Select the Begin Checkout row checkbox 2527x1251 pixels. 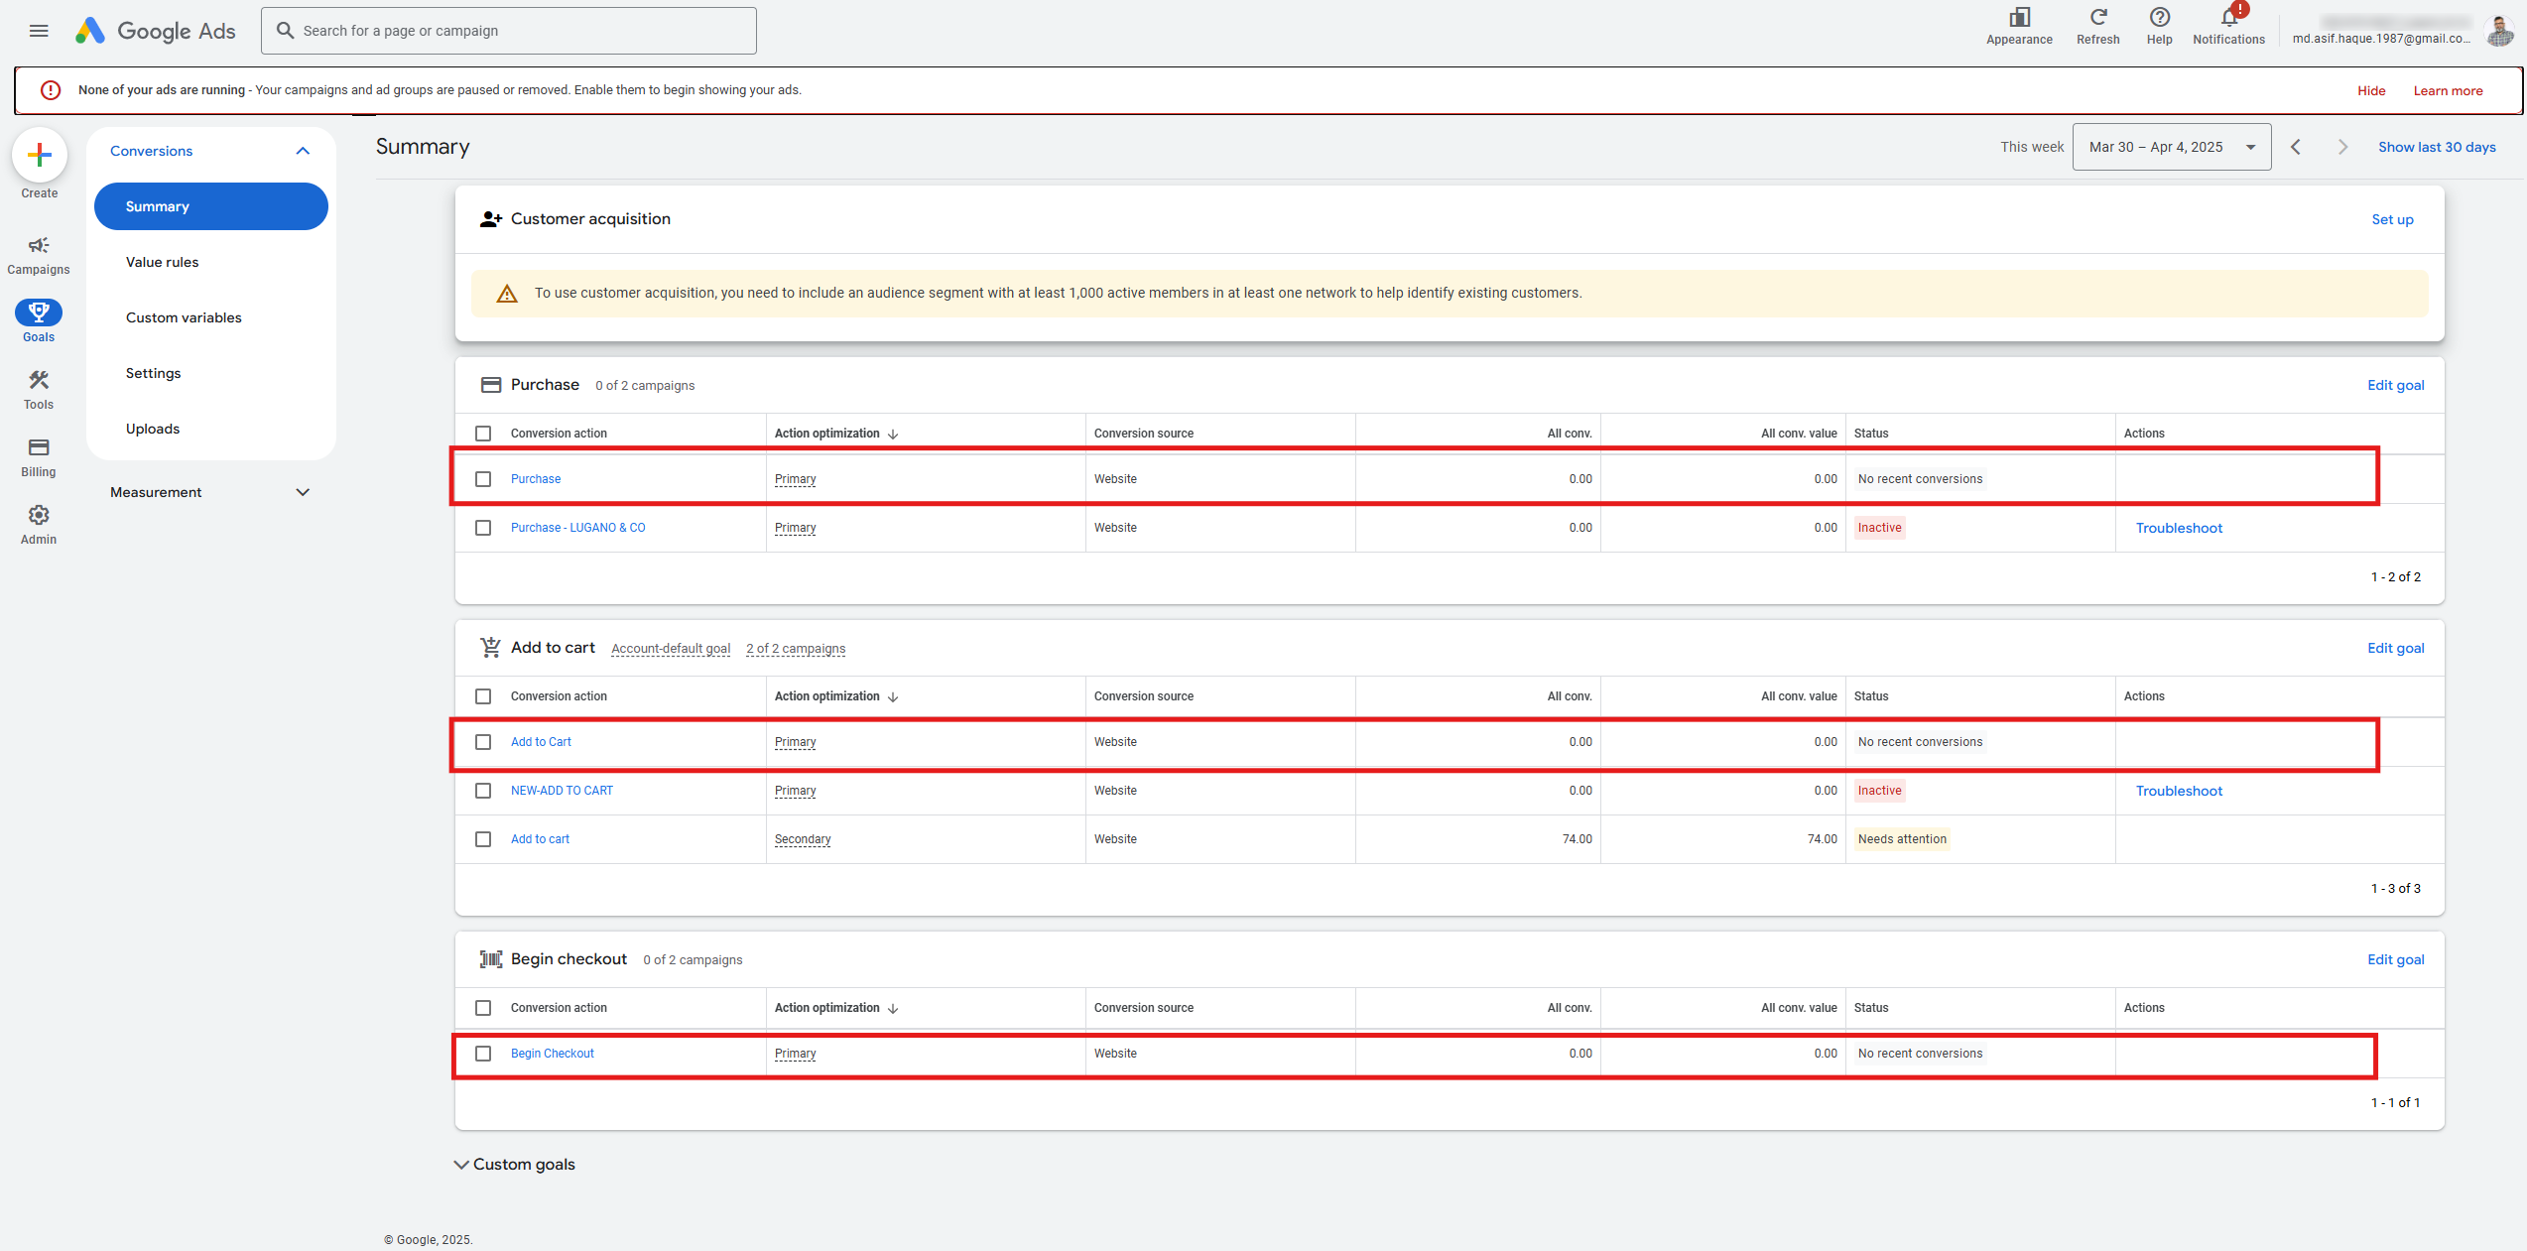483,1054
